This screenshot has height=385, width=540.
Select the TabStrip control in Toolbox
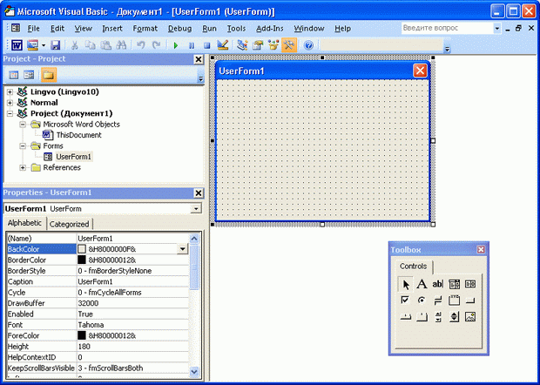pos(406,317)
